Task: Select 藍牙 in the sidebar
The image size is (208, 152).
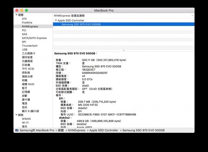Action: (25, 88)
